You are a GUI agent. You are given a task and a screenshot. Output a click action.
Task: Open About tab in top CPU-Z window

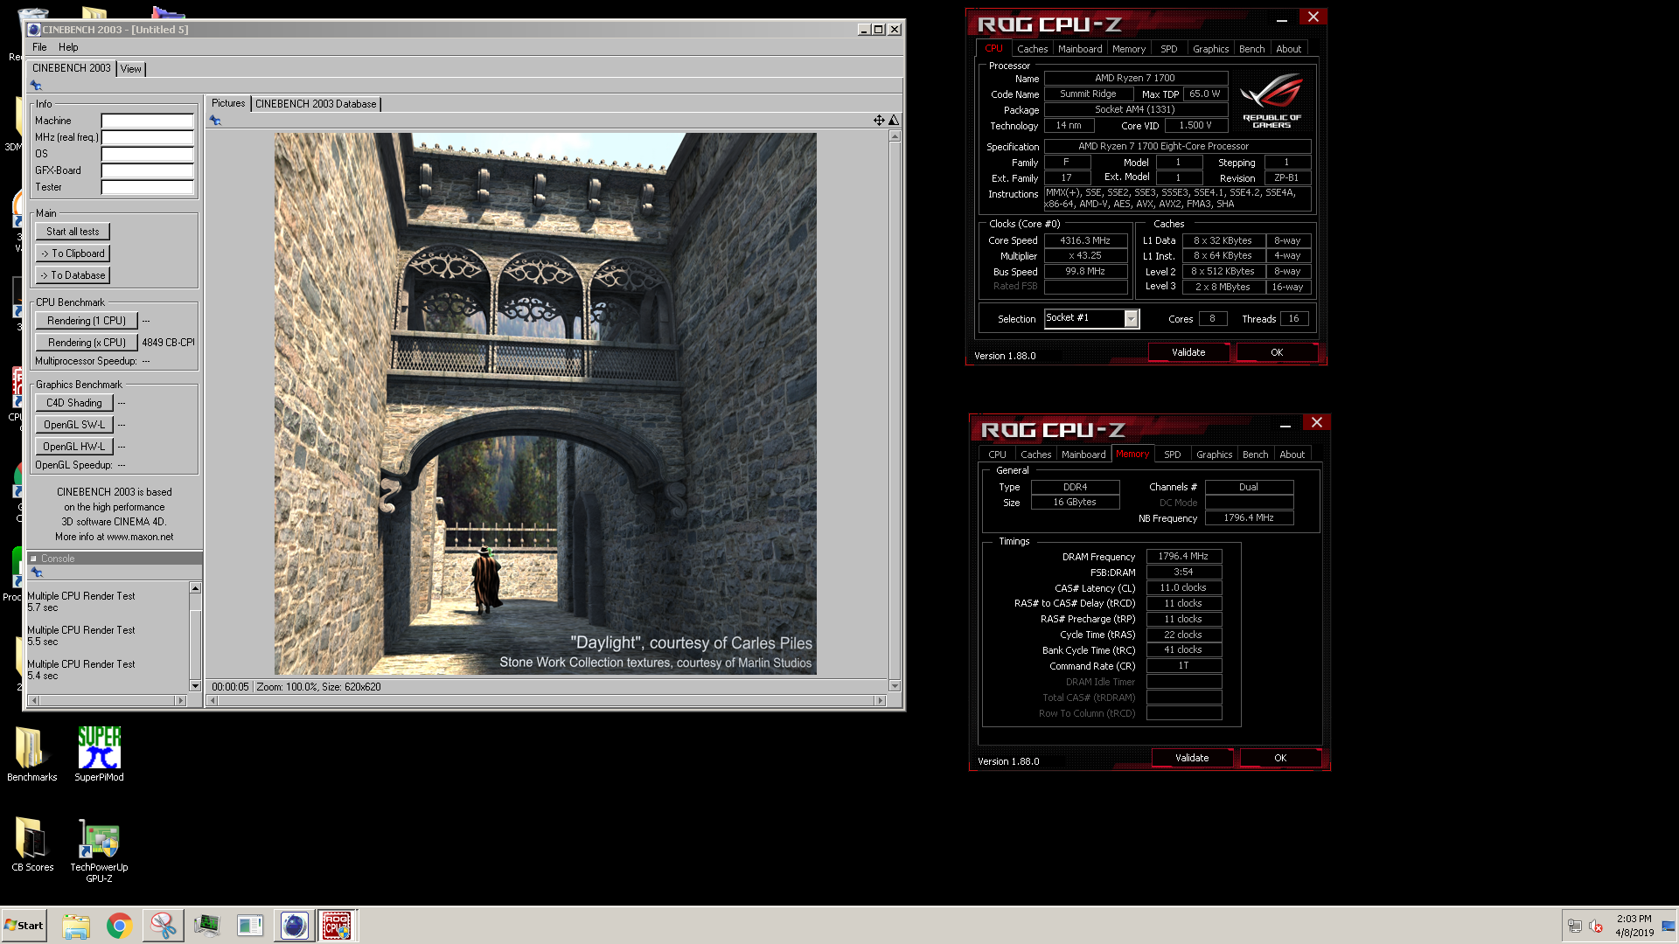pos(1289,49)
